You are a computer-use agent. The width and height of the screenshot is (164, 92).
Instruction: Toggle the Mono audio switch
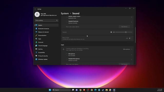pos(130,38)
